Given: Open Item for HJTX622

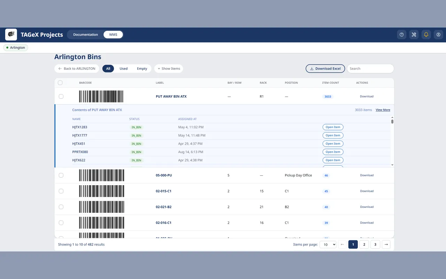Looking at the screenshot, I should (333, 160).
